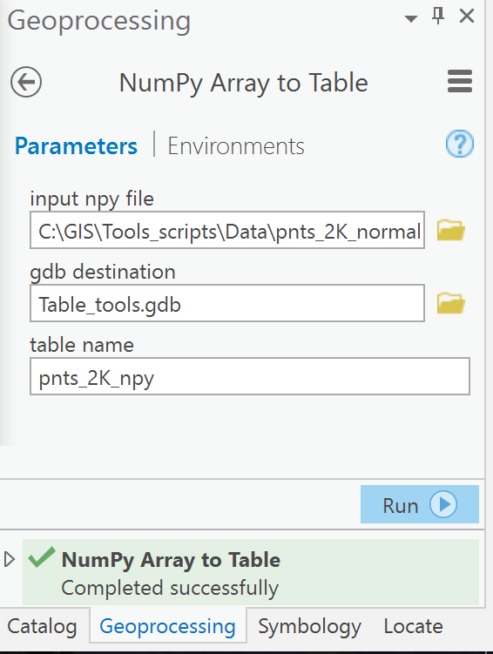This screenshot has height=654, width=493.
Task: Open the Locate pane tab
Action: coord(414,626)
